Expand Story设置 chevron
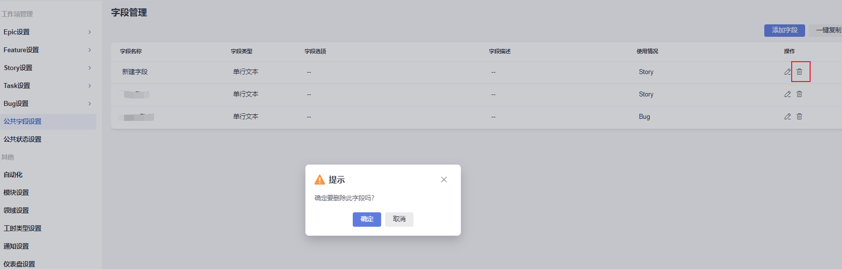 point(90,68)
